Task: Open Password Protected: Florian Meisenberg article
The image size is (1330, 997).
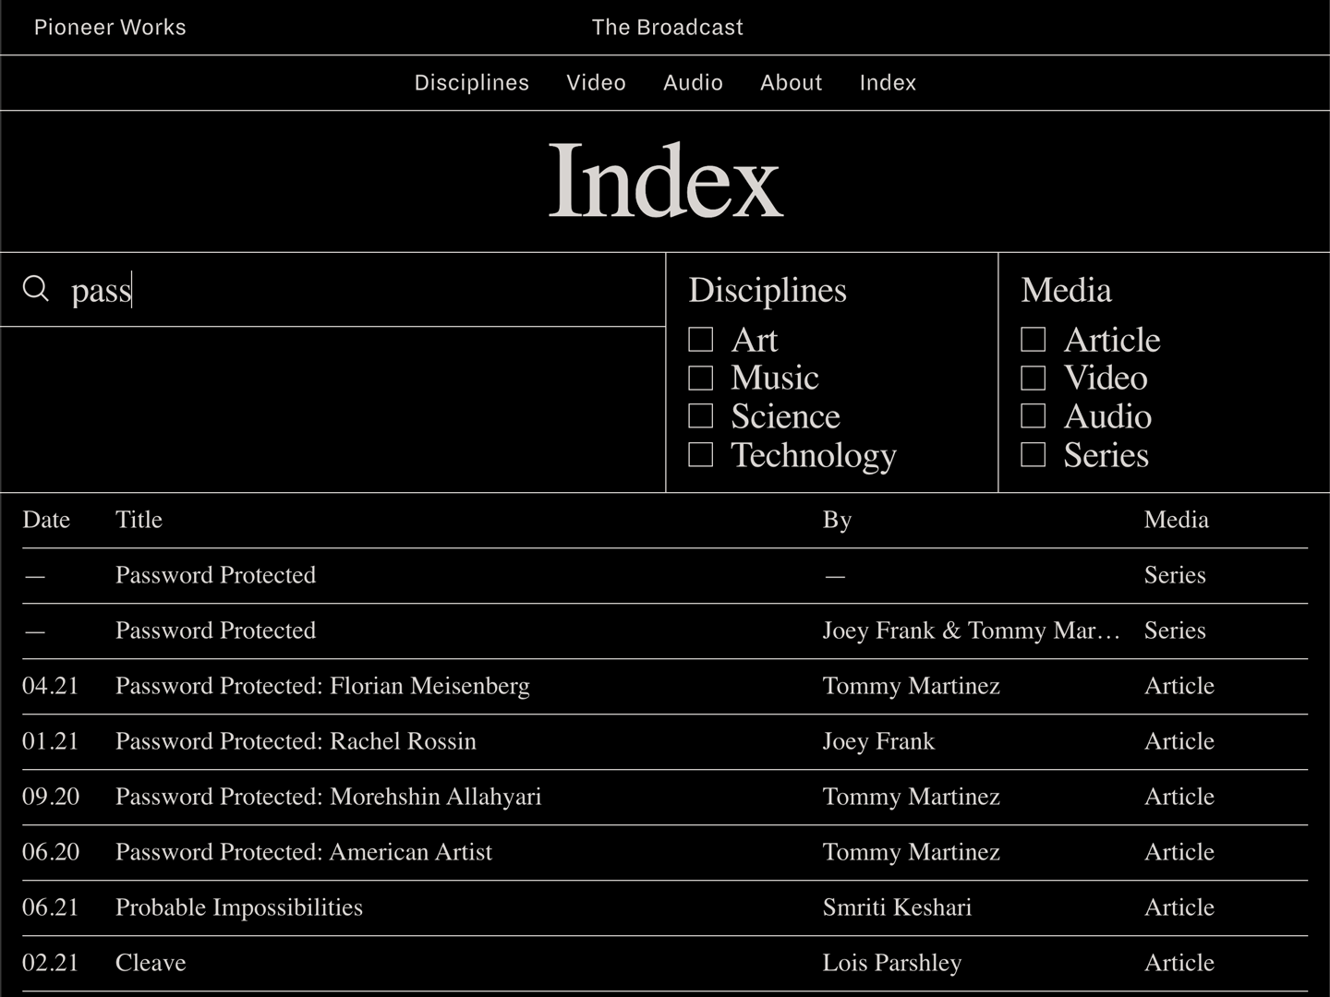Action: click(x=322, y=686)
